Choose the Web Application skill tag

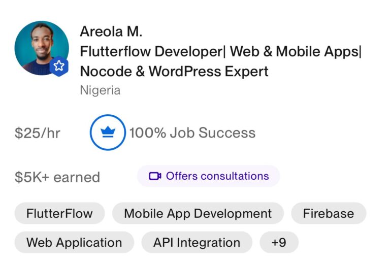click(x=74, y=242)
